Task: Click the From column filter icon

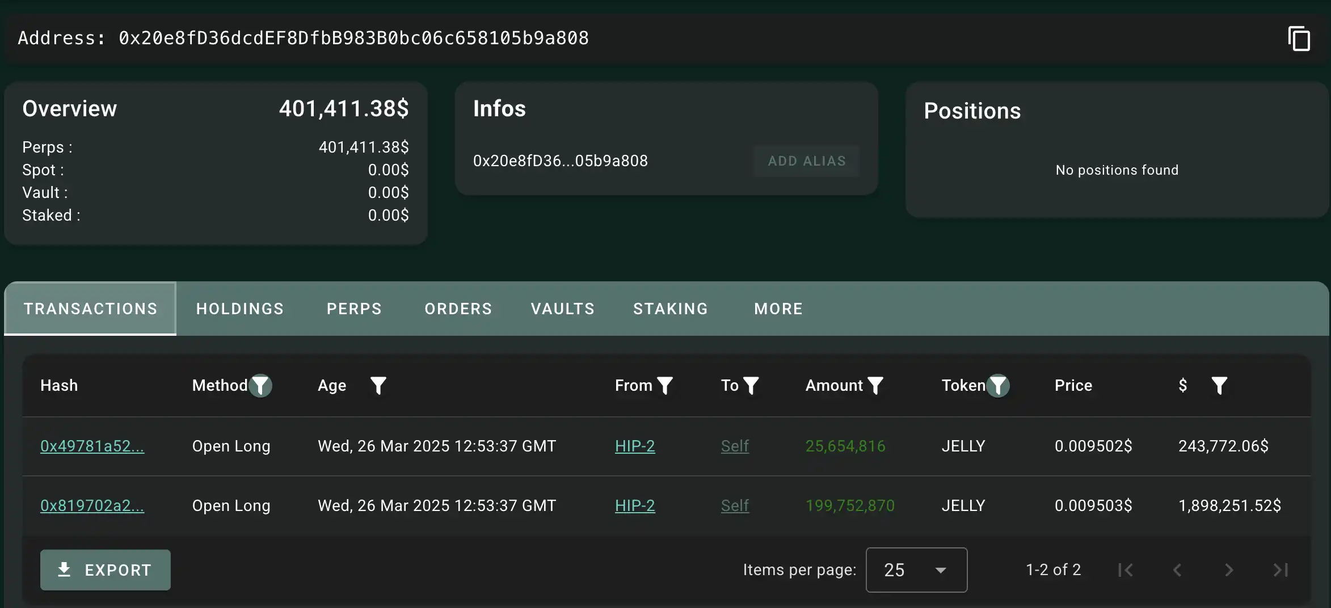Action: (x=664, y=386)
